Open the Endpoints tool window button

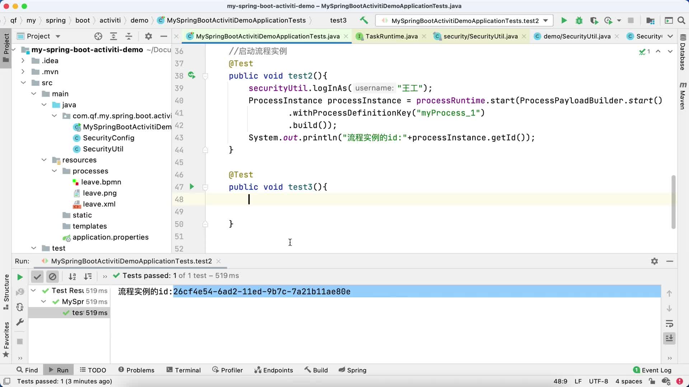pyautogui.click(x=273, y=370)
